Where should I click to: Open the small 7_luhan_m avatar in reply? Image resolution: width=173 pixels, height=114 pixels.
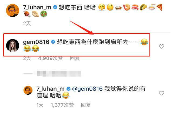28,90
